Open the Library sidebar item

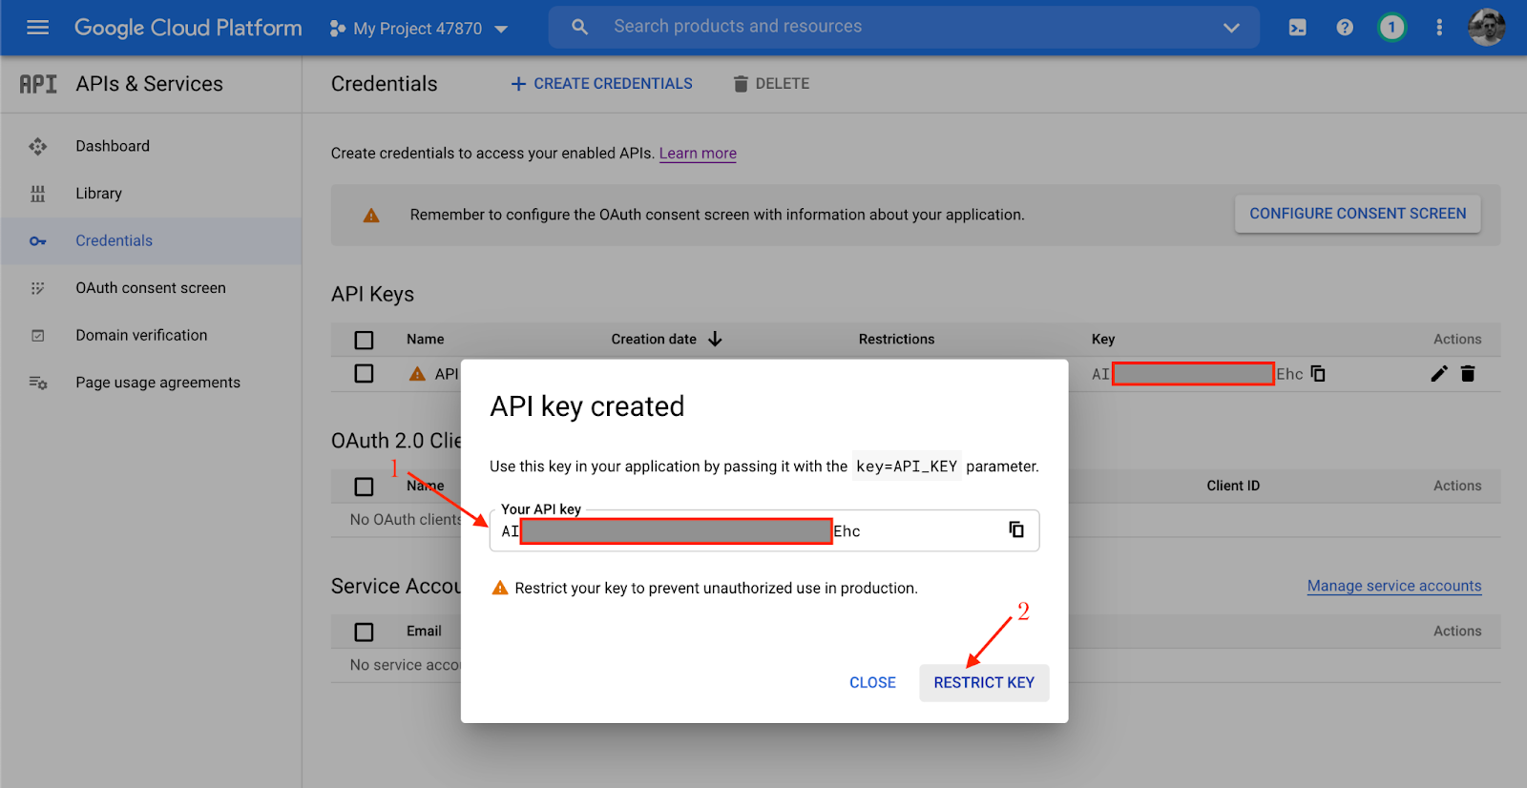99,194
